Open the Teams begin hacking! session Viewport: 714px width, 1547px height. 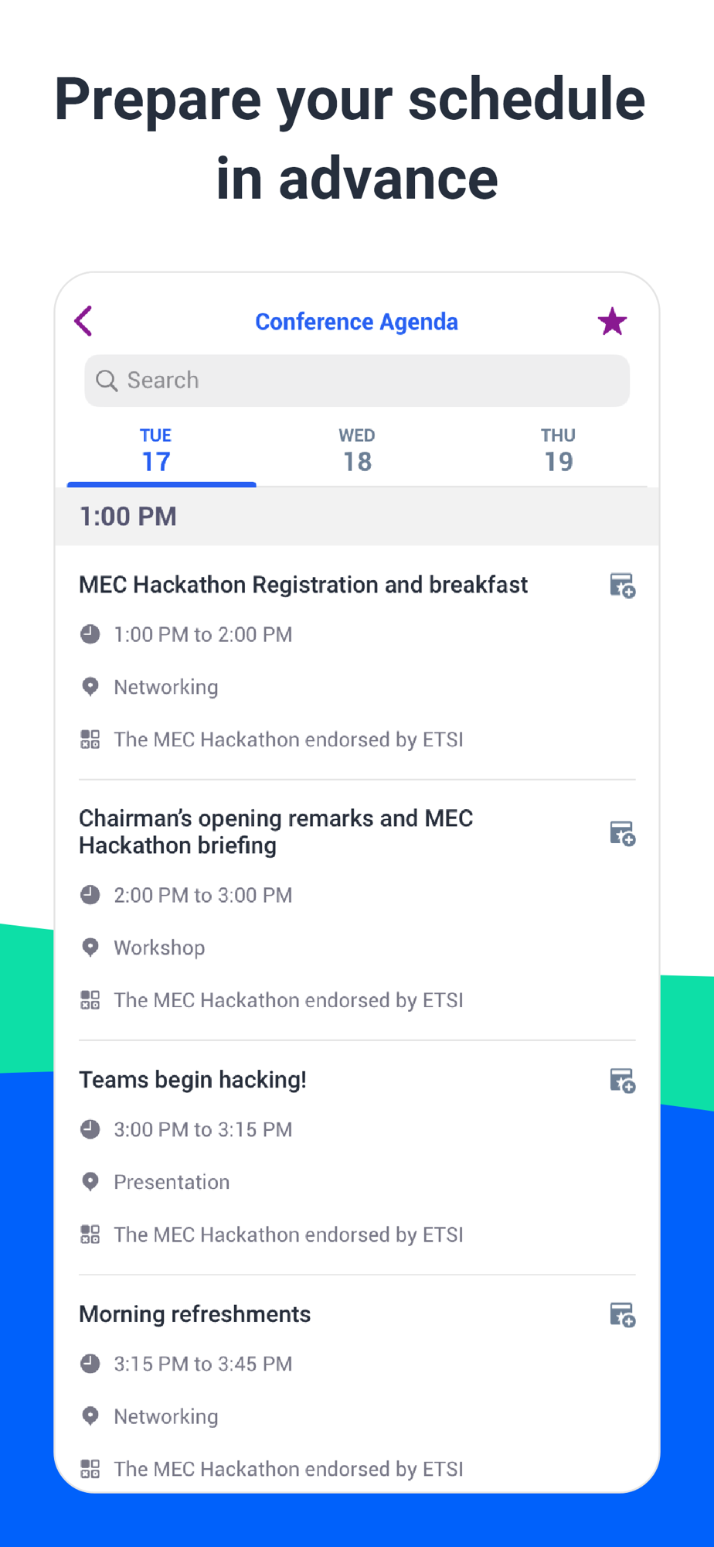point(192,1080)
